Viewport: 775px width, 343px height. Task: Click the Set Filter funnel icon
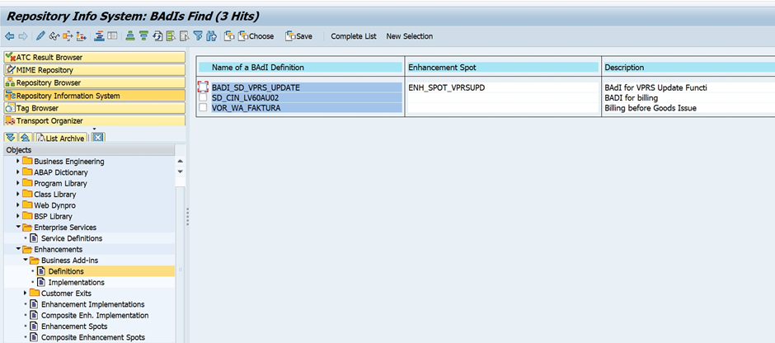(x=198, y=36)
